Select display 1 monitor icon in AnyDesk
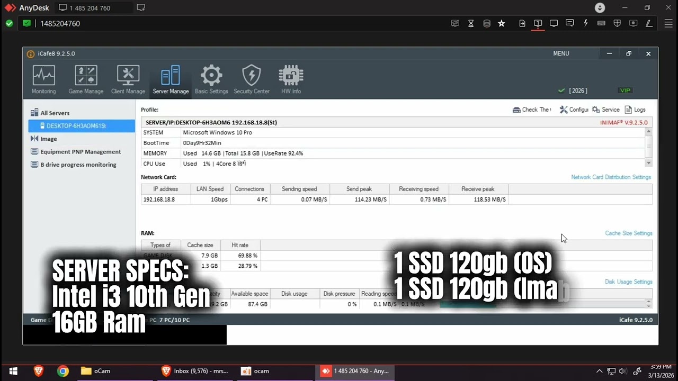Image resolution: width=678 pixels, height=381 pixels. point(538,23)
